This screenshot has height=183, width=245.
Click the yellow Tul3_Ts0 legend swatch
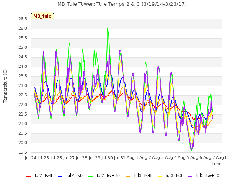[160, 176]
